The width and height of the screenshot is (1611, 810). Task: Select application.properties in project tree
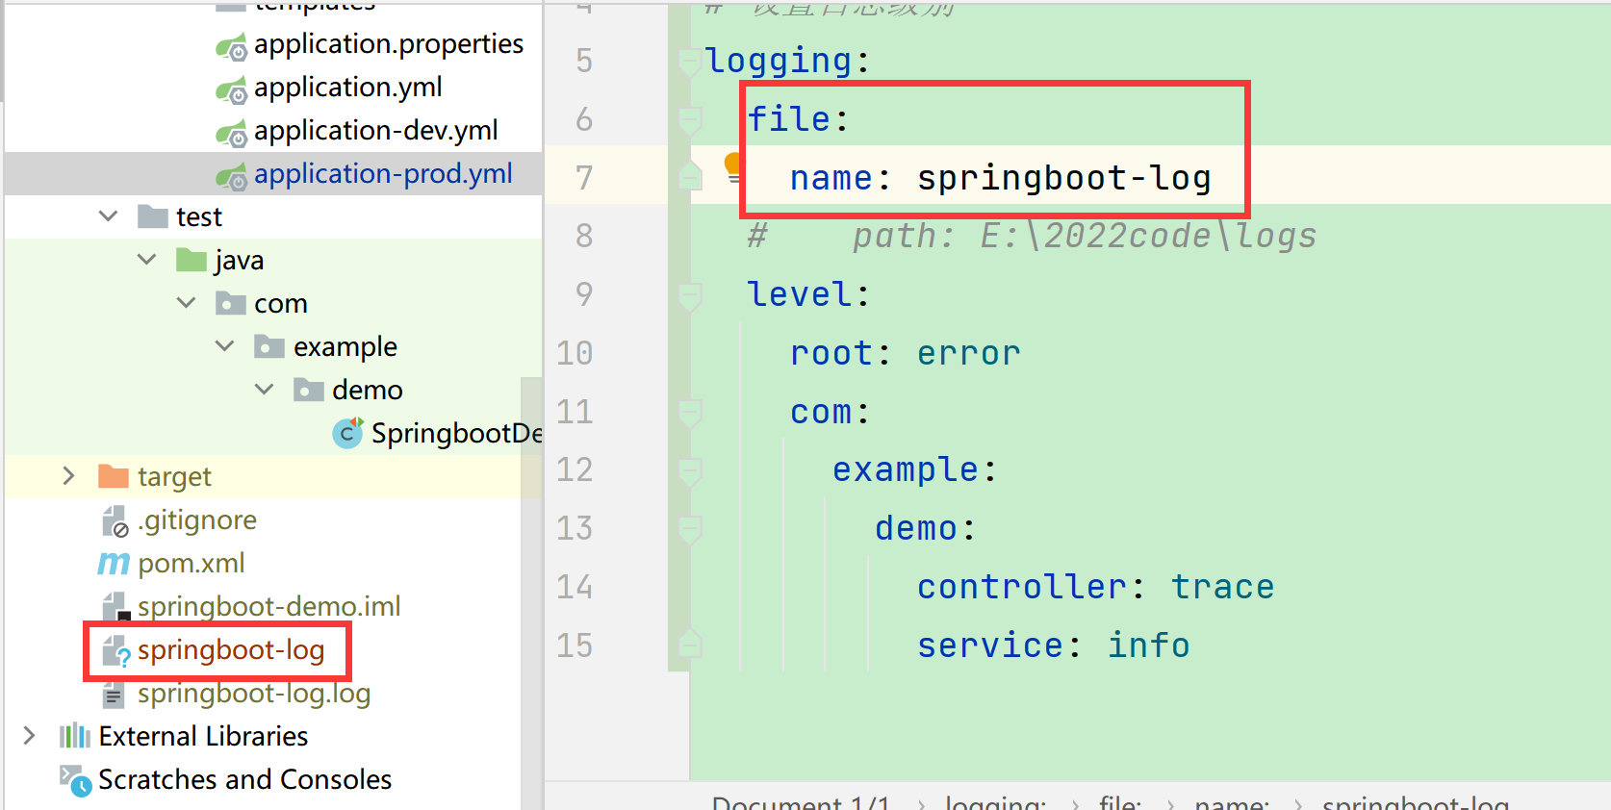pyautogui.click(x=389, y=44)
